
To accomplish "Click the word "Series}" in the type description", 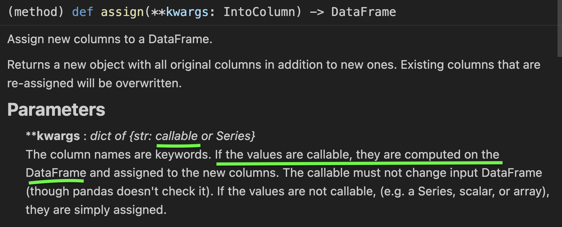I will pos(236,136).
